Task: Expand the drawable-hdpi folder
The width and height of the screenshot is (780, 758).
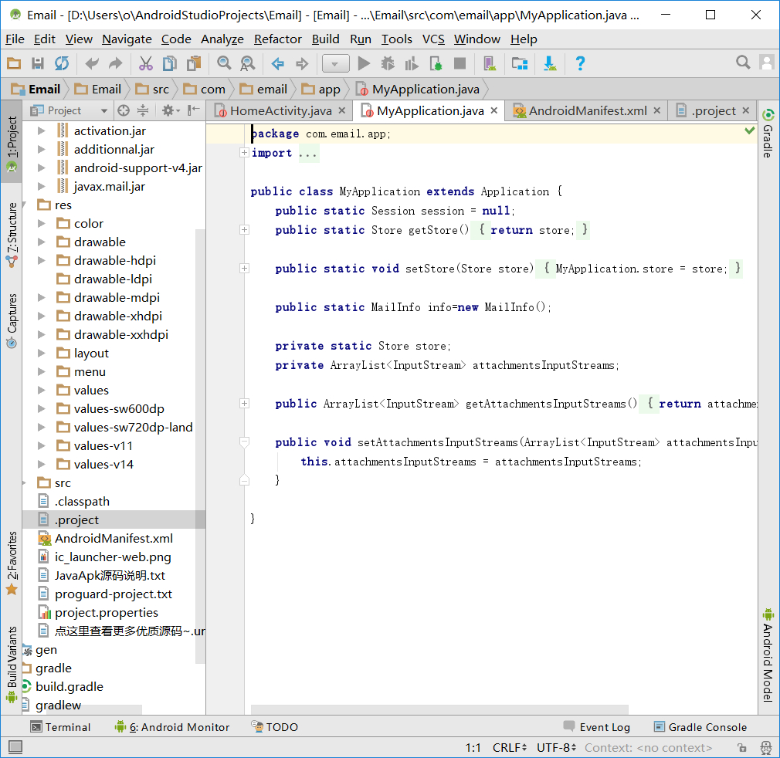Action: pos(42,261)
